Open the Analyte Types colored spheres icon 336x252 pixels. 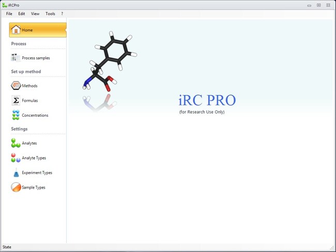click(16, 157)
